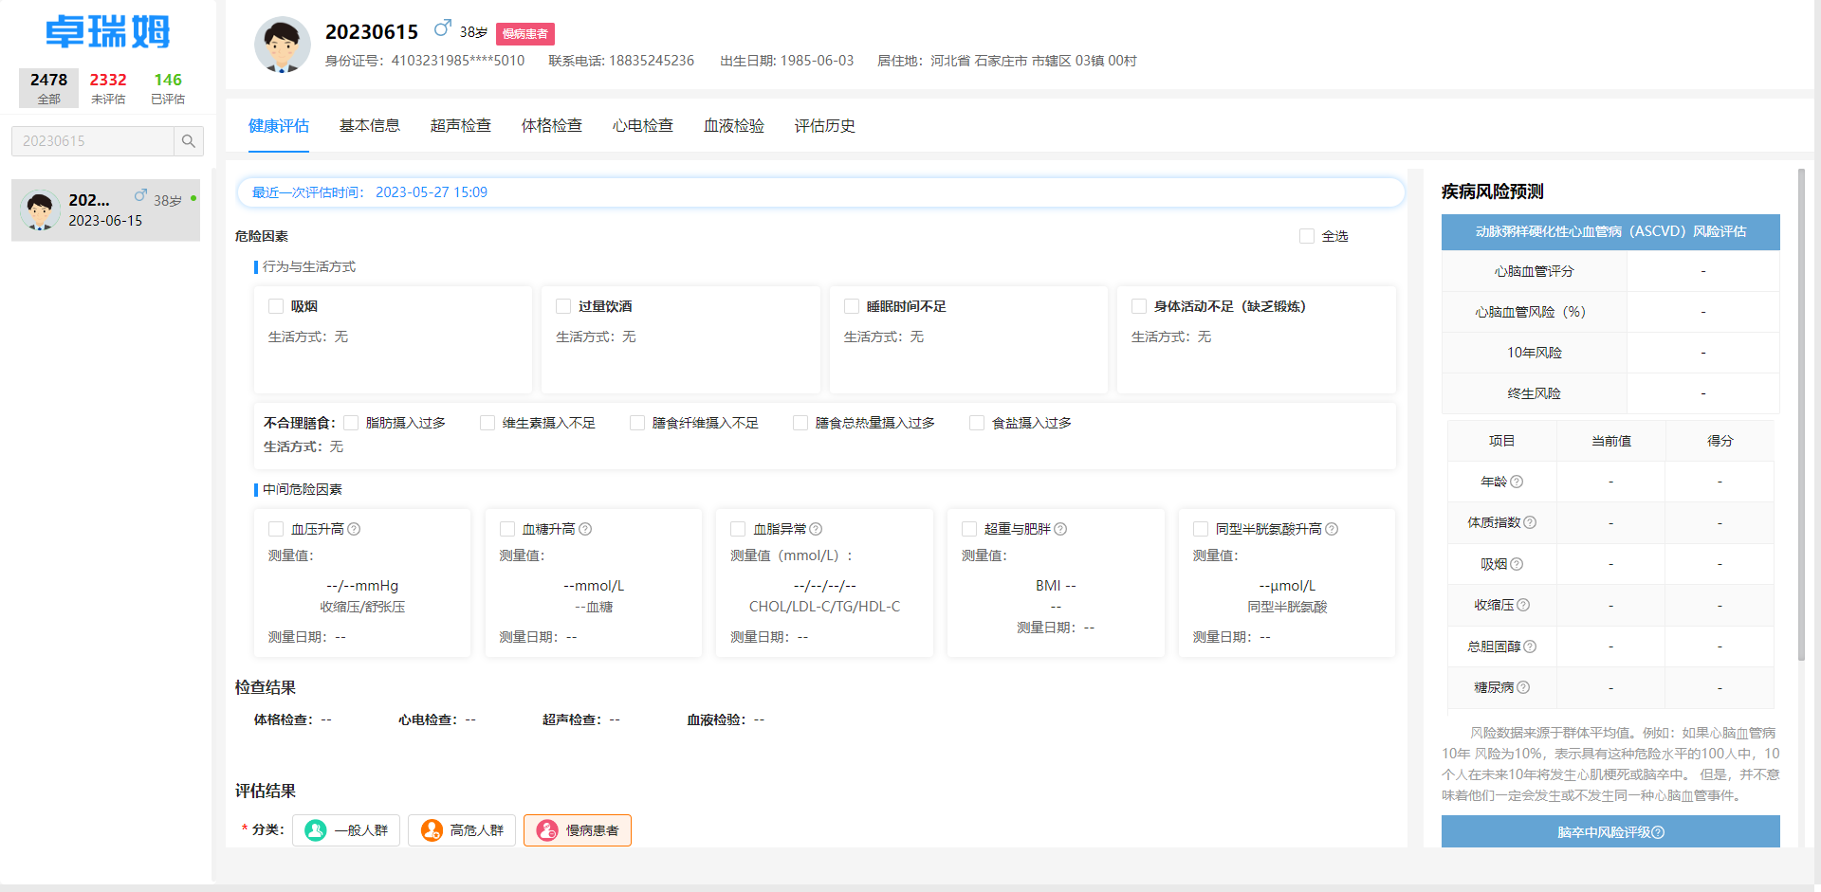Click help icon beside 同型半胱氨酸升高
This screenshot has height=892, width=1821.
pyautogui.click(x=1332, y=529)
